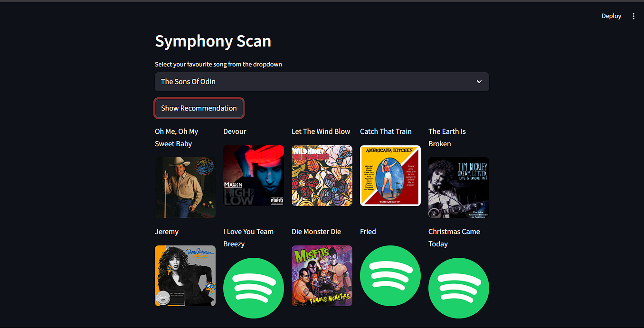Click the Symphony Scan page title
The width and height of the screenshot is (644, 328).
click(x=213, y=41)
